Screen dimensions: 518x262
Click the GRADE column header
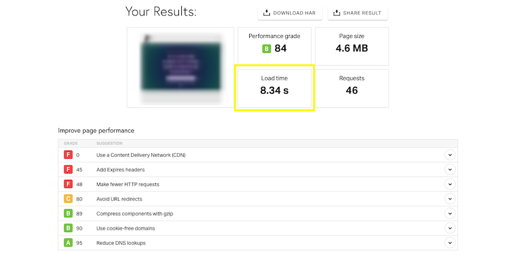pyautogui.click(x=71, y=143)
